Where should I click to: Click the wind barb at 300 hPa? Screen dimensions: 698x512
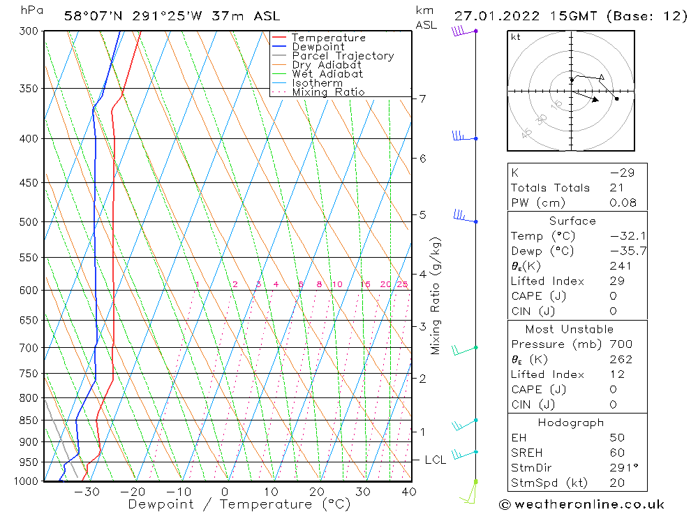(464, 31)
